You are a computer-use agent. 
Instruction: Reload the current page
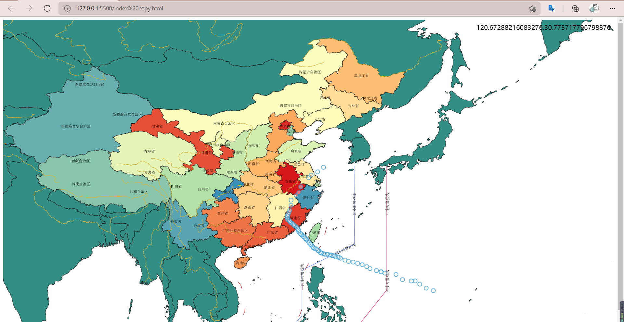(47, 8)
